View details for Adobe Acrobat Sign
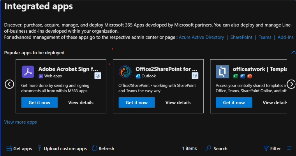Screen dimensions: 296x156 click(x=81, y=103)
